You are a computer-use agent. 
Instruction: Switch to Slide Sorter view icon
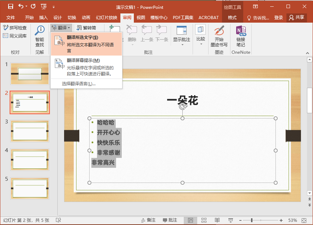coord(204,220)
